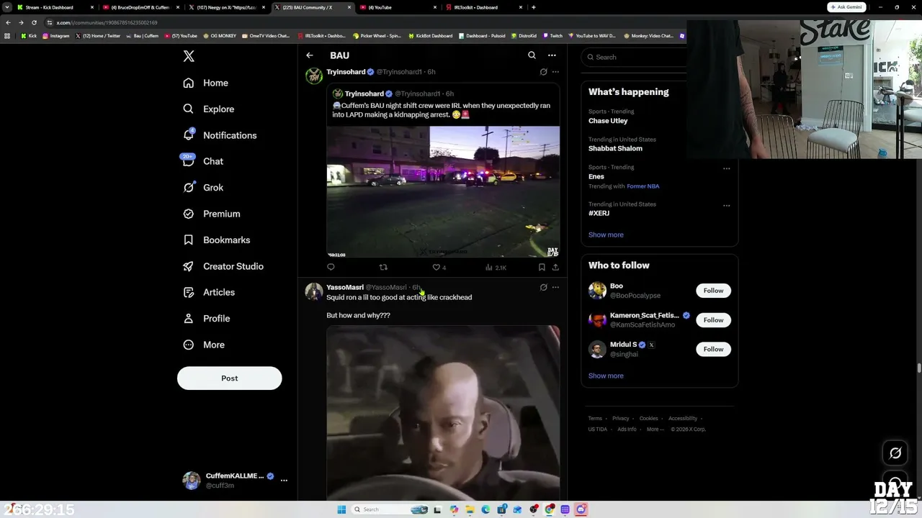This screenshot has width=922, height=518.
Task: Open more options on YassoMasri's post
Action: 555,287
